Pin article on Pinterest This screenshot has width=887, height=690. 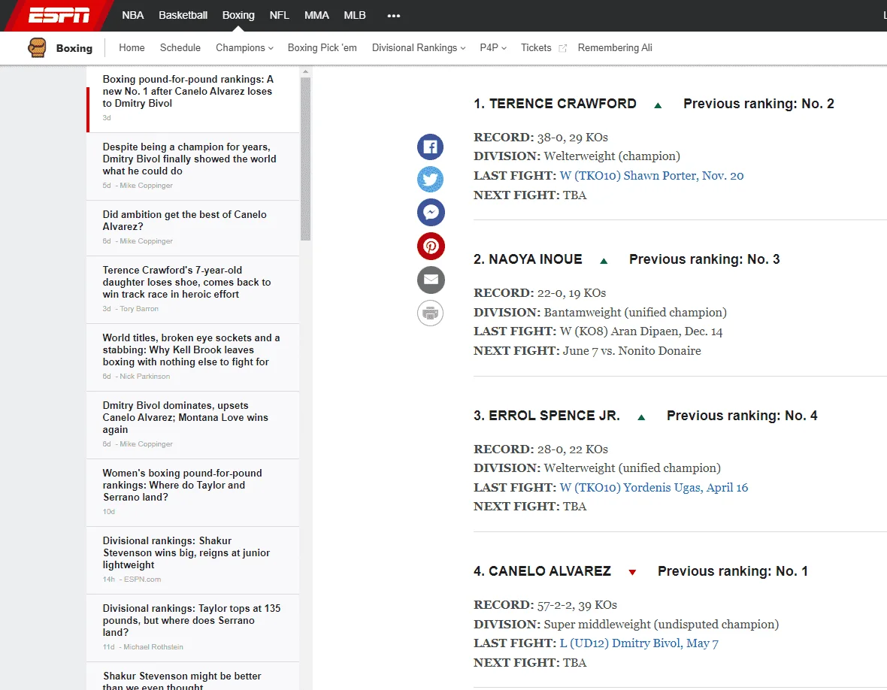431,246
